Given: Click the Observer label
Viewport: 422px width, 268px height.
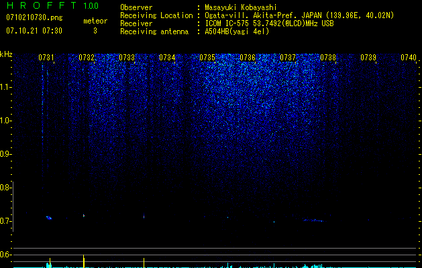Looking at the screenshot, I should tap(136, 7).
